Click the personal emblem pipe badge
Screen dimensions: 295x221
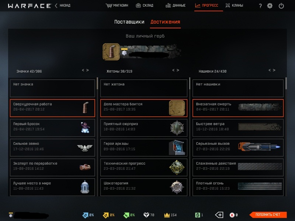(111, 52)
